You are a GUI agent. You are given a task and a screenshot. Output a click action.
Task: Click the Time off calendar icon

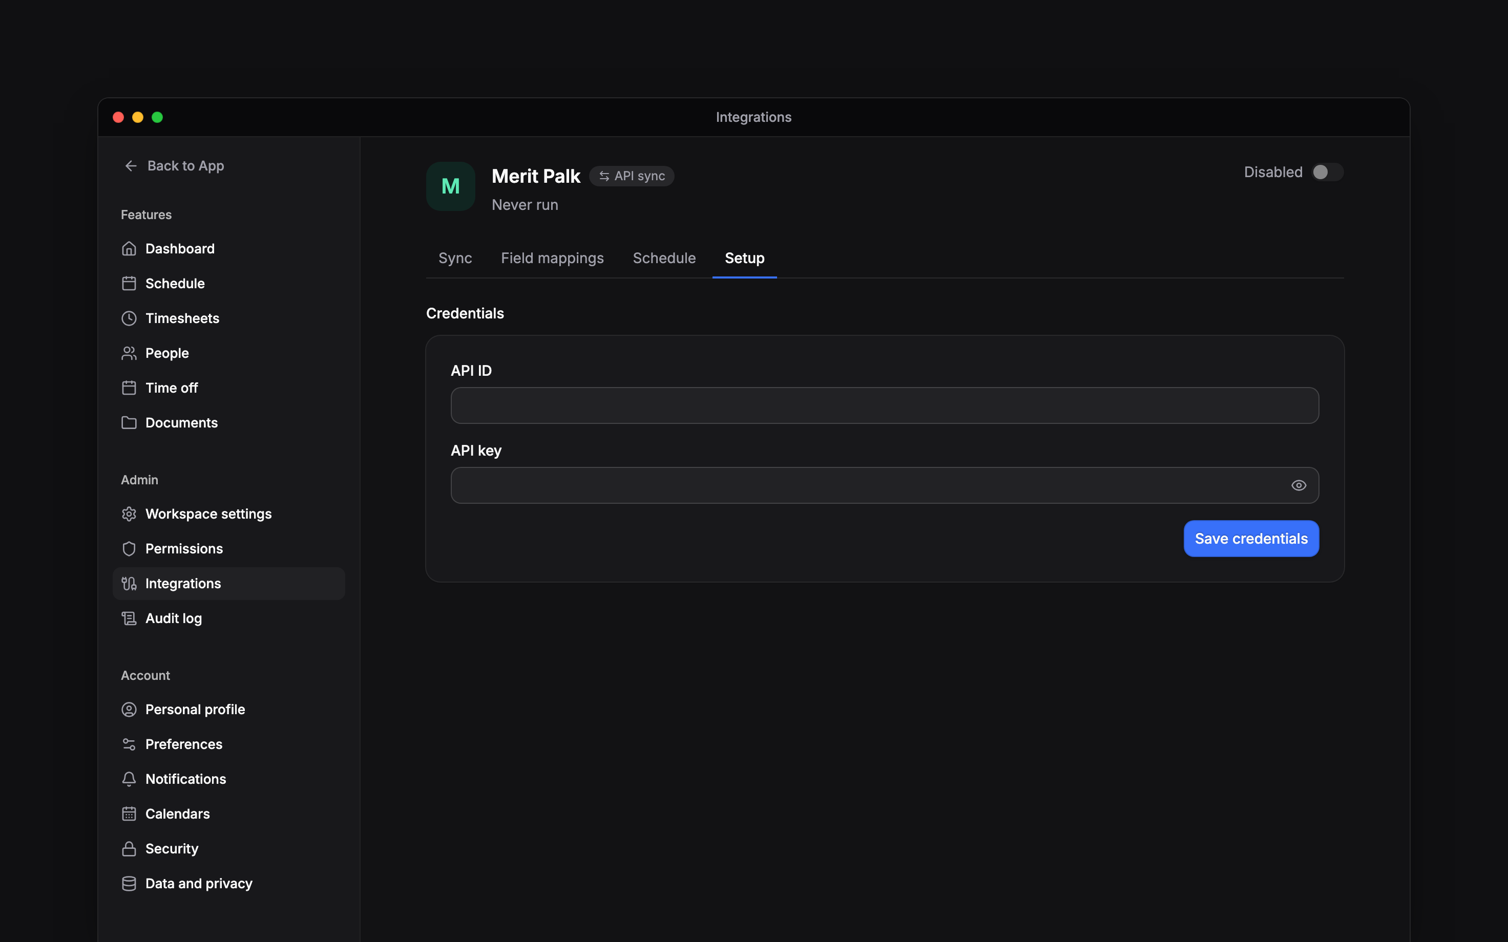(x=129, y=388)
